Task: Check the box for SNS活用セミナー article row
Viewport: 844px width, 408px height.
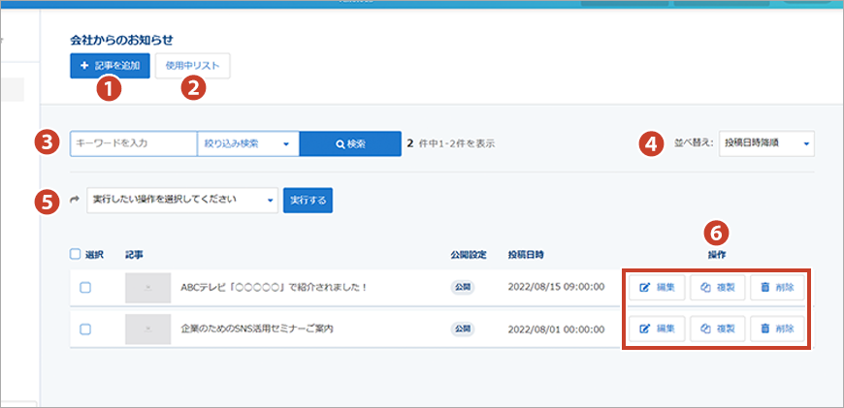Action: click(x=85, y=330)
